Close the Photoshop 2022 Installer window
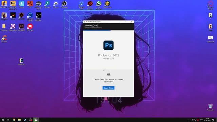Viewport: 217px width, 122px height. pyautogui.click(x=131, y=22)
